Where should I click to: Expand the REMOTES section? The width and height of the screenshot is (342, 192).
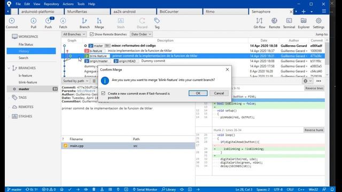[x=9, y=107]
